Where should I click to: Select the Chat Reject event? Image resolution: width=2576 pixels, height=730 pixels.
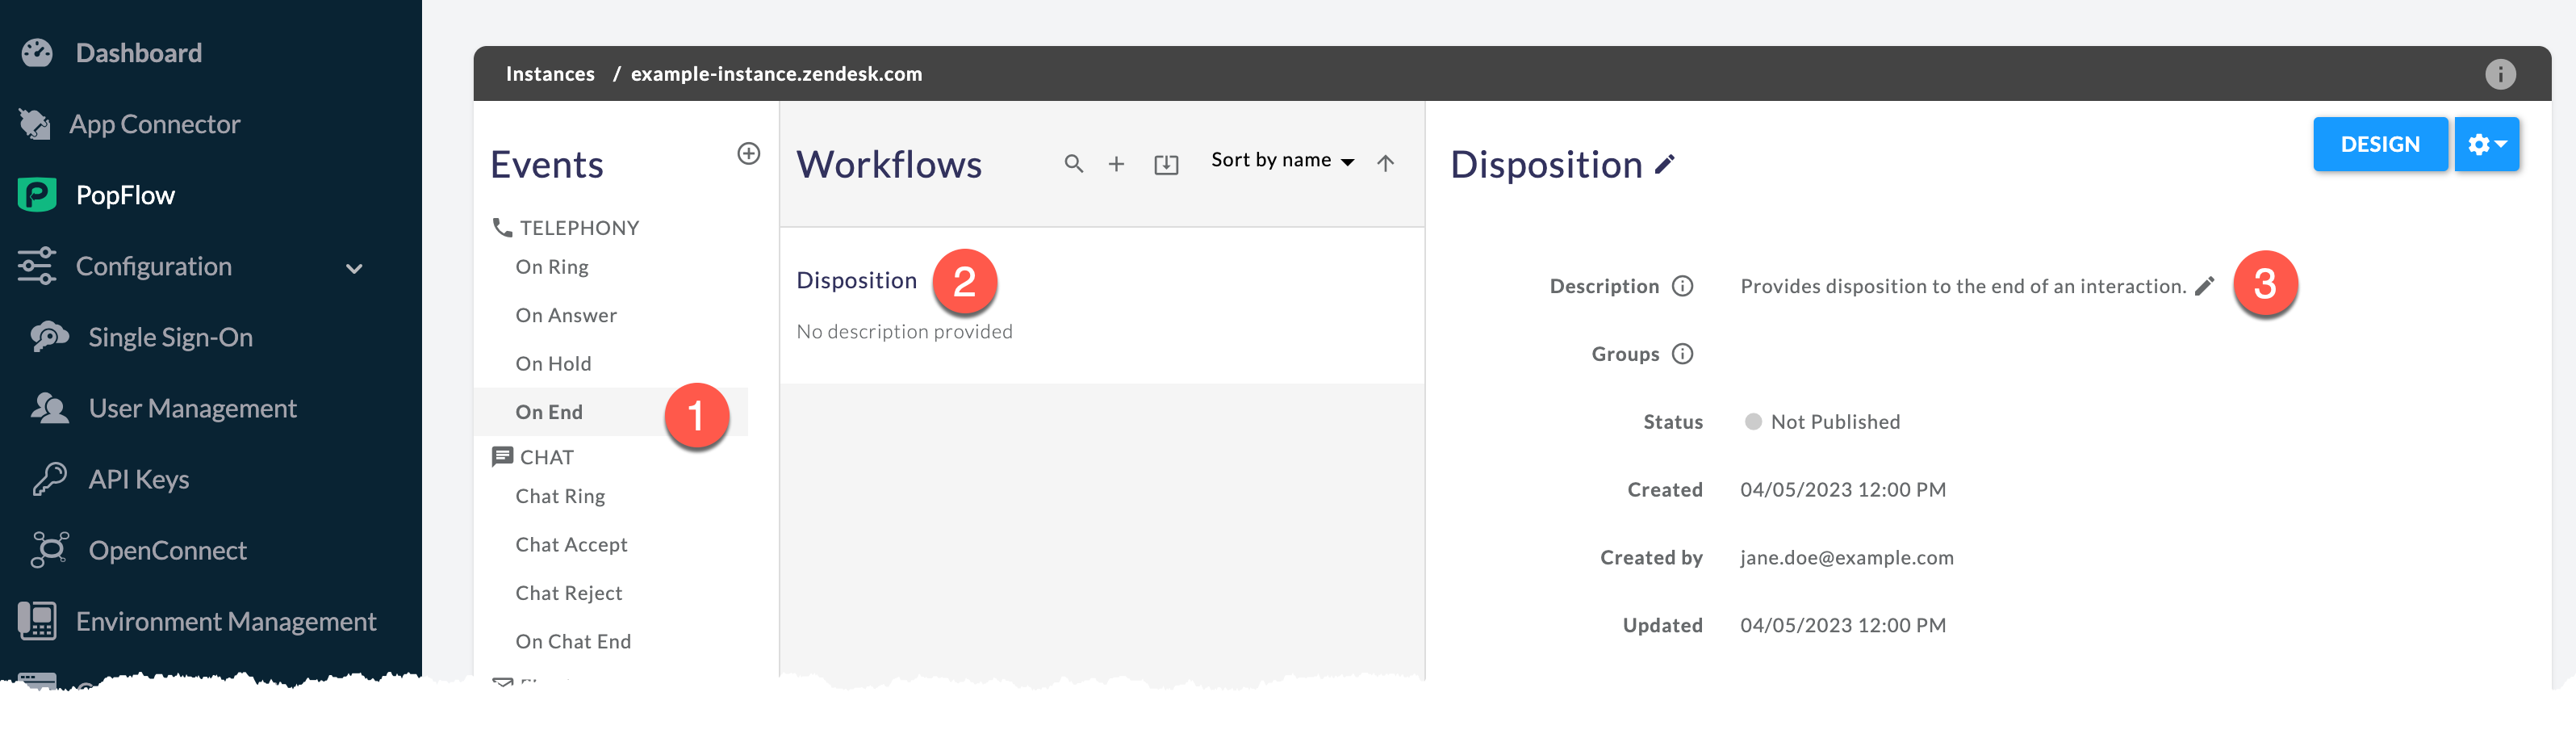569,593
